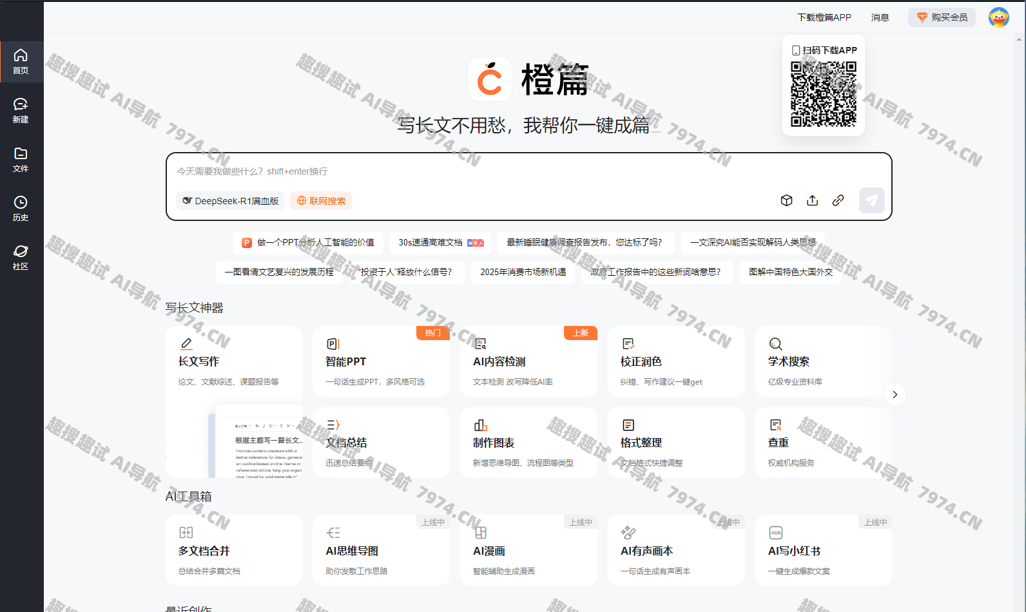The height and width of the screenshot is (612, 1026).
Task: Click the 查重 card icon
Action: 775,425
